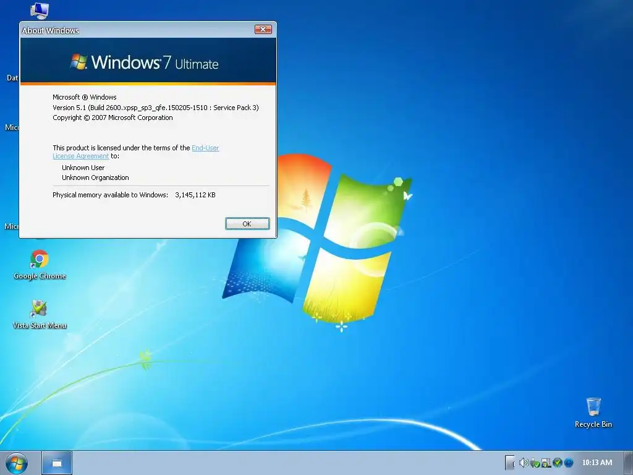Open the Start orb menu

(x=17, y=463)
